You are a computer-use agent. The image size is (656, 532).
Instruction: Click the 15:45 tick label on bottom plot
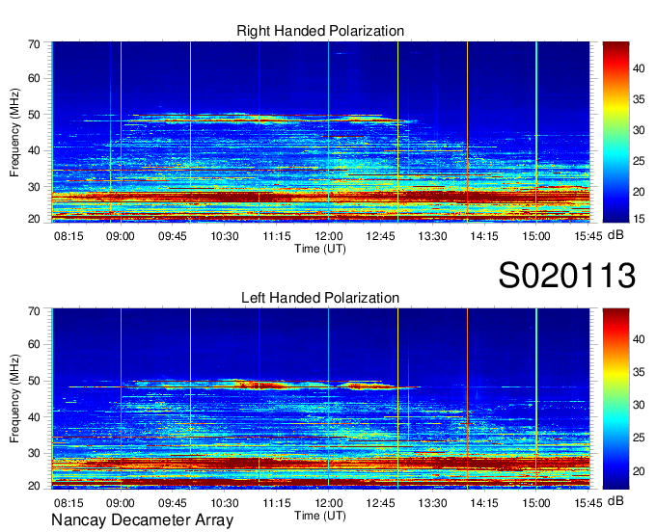tap(588, 503)
